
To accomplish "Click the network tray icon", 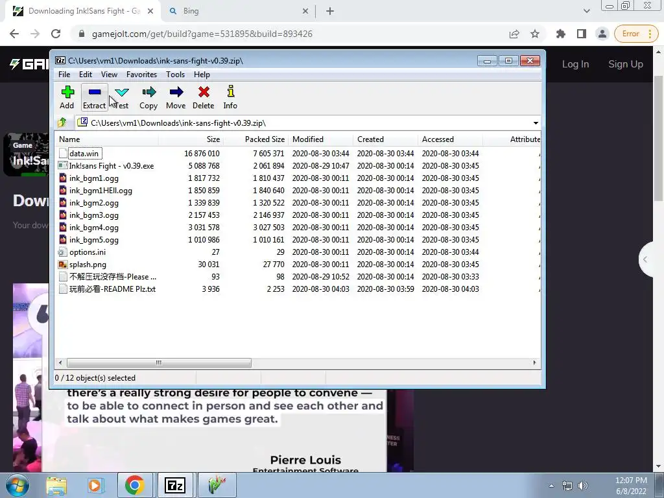I will tap(567, 485).
